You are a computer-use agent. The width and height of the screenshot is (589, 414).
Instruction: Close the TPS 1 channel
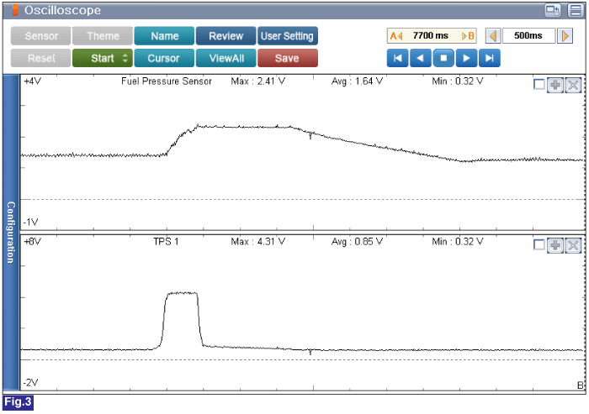(573, 245)
